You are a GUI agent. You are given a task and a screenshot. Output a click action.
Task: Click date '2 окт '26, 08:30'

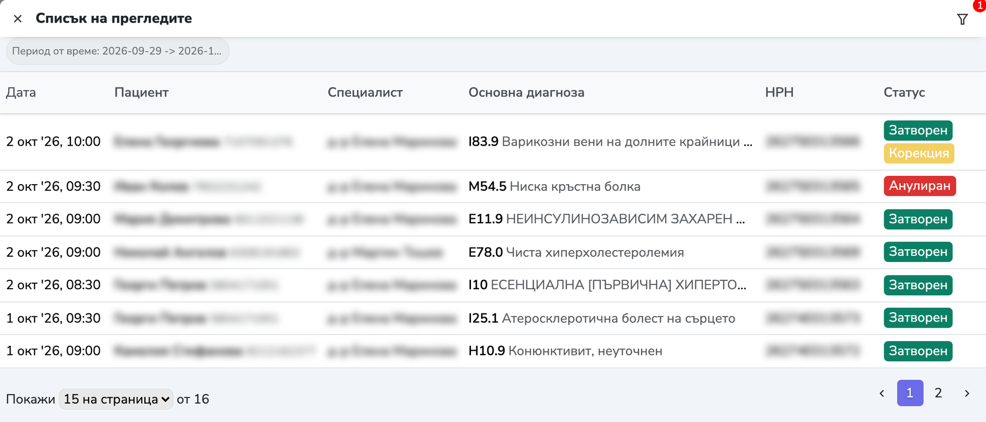click(x=53, y=285)
